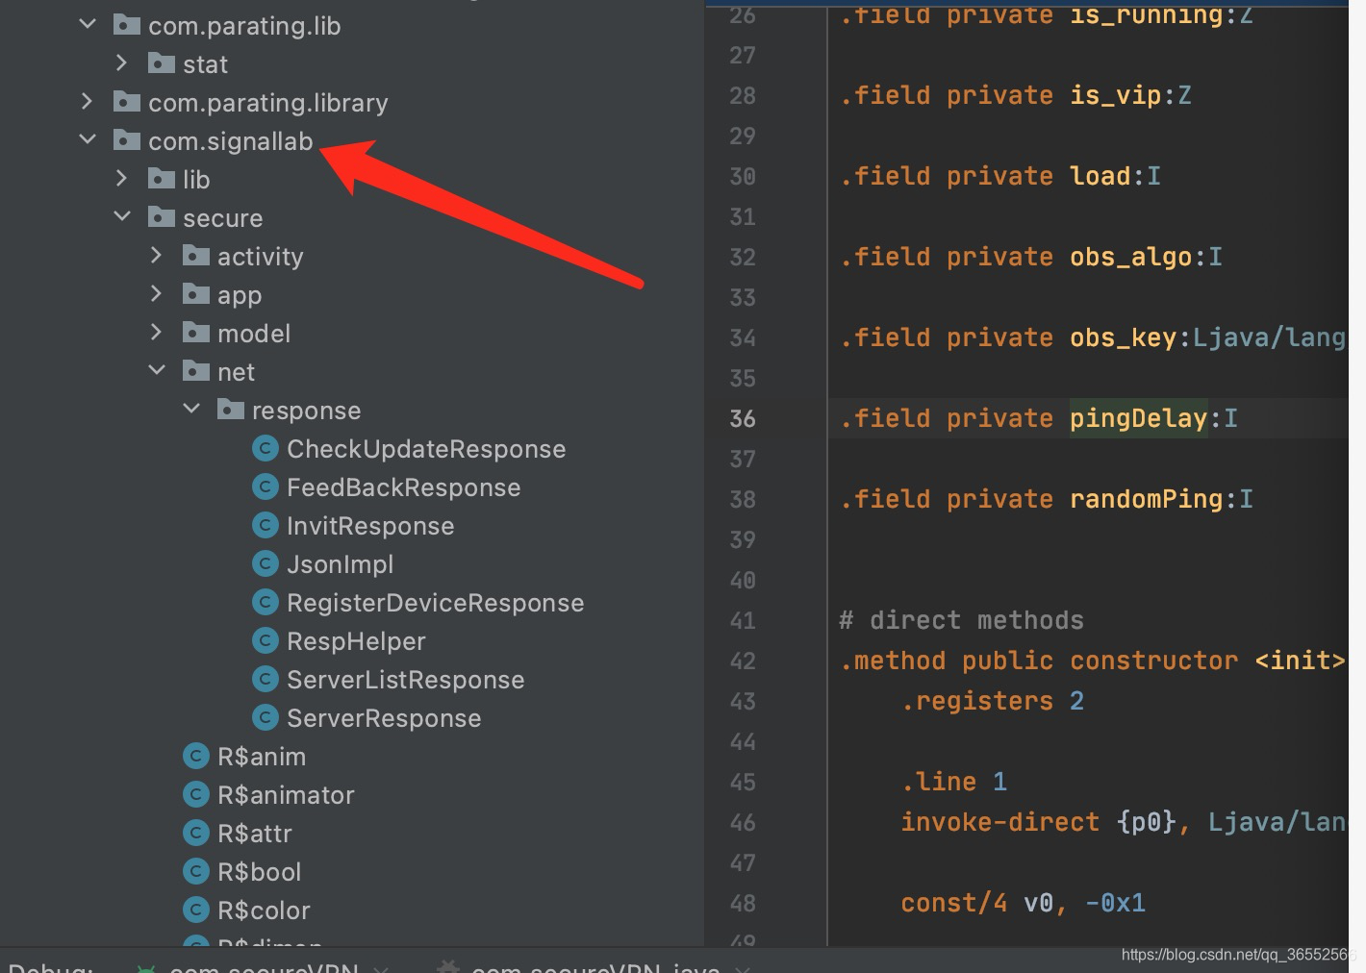Click the R$anim class icon
This screenshot has width=1366, height=973.
click(196, 756)
